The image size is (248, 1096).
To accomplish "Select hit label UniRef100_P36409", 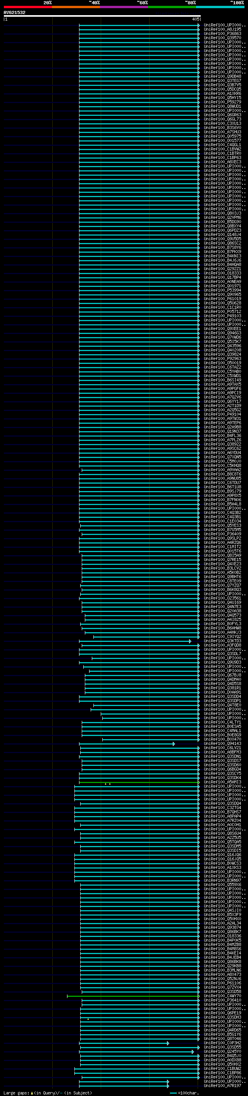I will 222,534.
